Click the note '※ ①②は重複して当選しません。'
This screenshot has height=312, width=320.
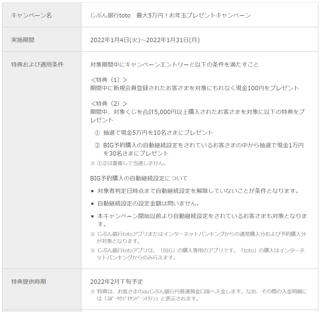point(128,163)
